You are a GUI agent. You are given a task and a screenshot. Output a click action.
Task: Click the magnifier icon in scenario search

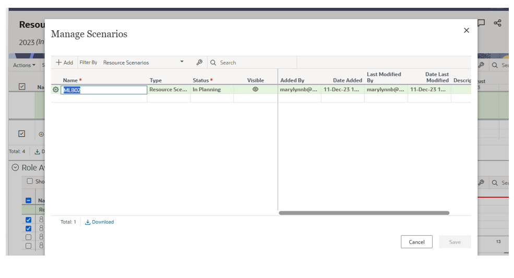click(213, 63)
